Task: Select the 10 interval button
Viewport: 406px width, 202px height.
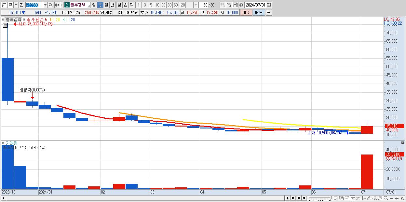Action: pyautogui.click(x=157, y=5)
